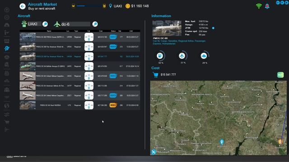289x162 pixels.
Task: Click the blue info dot beside ZFW
Action: click(213, 28)
